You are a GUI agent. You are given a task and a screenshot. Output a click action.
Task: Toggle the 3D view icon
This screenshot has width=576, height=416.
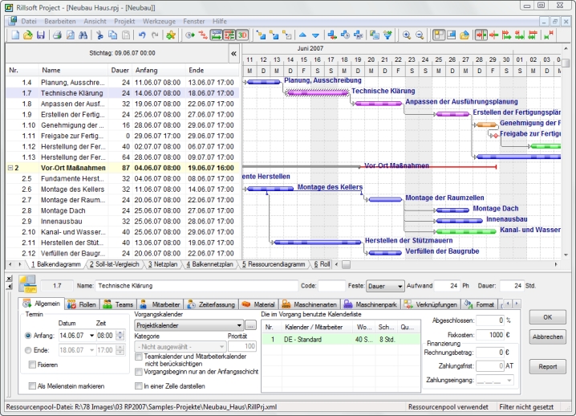pos(242,35)
